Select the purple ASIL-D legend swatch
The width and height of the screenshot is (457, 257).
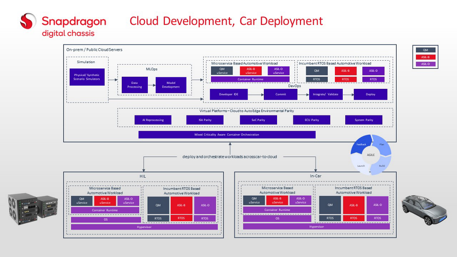425,64
